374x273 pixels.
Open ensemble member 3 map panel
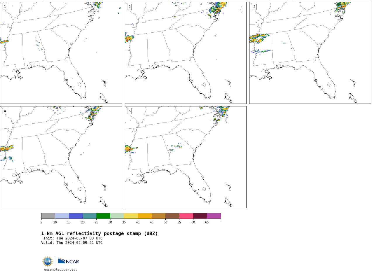click(x=310, y=53)
